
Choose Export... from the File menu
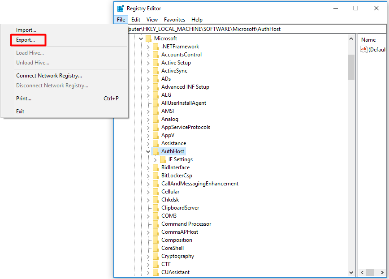26,40
